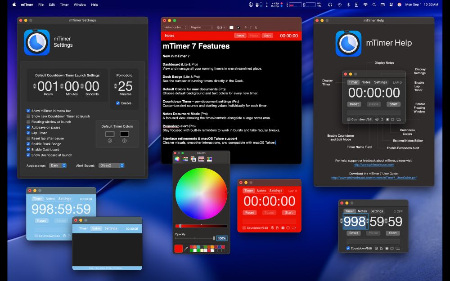The width and height of the screenshot is (450, 281).
Task: Click text color icon in dark 998:59:59 timer
Action: (x=392, y=248)
